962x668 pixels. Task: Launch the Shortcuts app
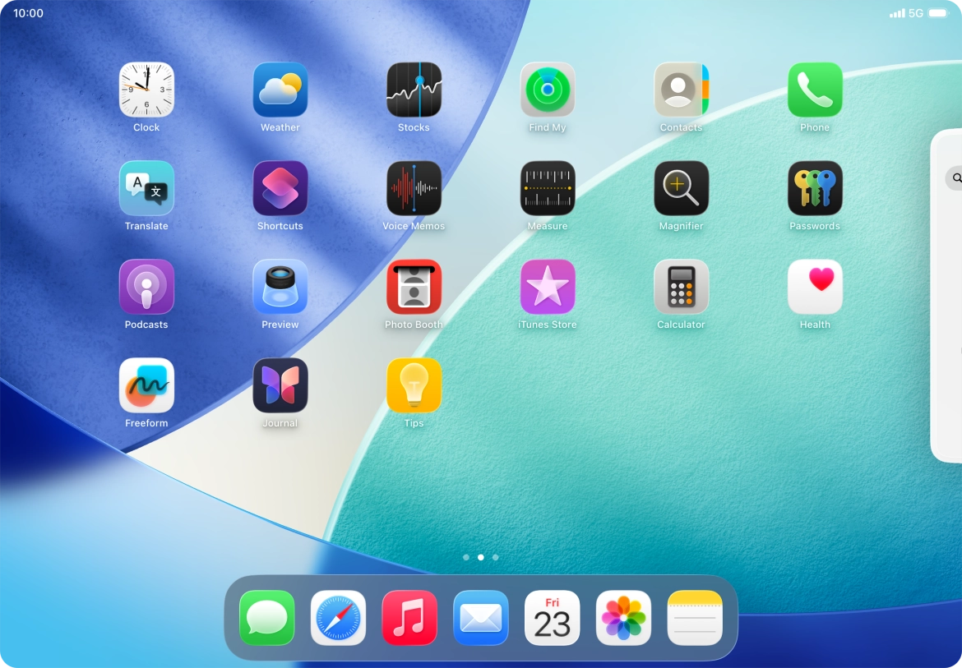(280, 188)
